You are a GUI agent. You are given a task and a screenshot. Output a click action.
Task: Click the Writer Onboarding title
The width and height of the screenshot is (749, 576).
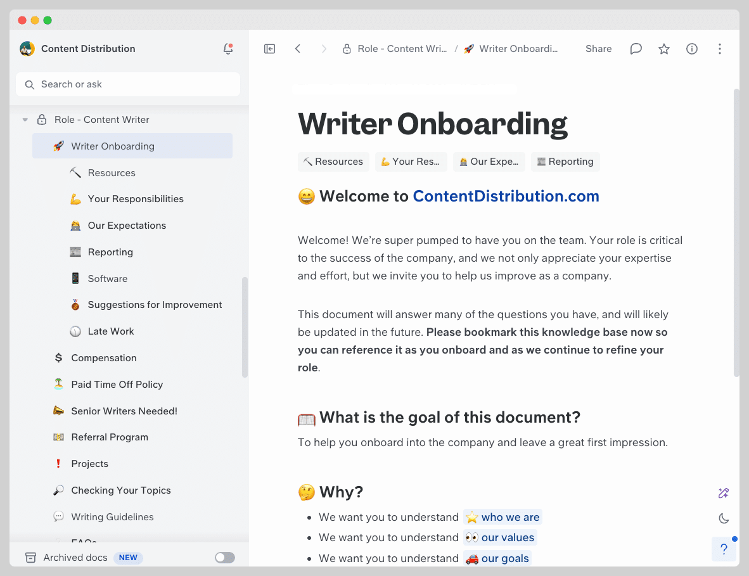pos(433,124)
